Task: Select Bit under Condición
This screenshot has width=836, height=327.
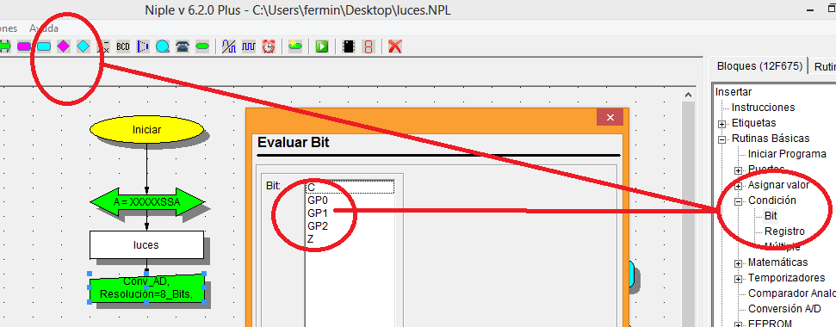Action: [x=771, y=216]
